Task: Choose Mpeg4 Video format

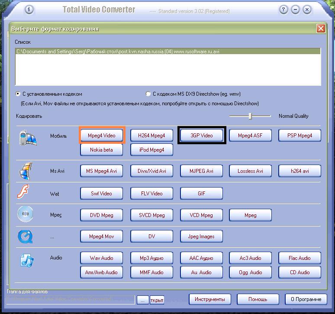Action: pos(102,135)
